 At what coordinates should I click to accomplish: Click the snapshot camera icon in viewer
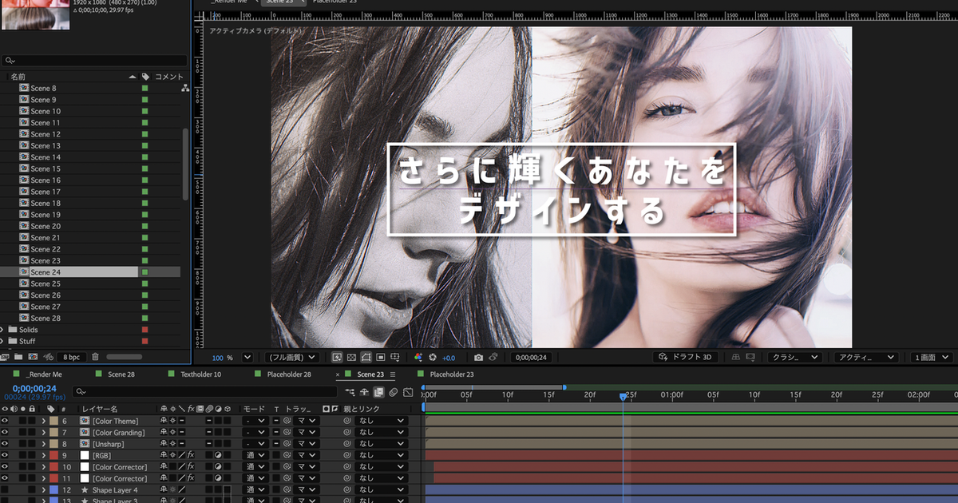478,358
